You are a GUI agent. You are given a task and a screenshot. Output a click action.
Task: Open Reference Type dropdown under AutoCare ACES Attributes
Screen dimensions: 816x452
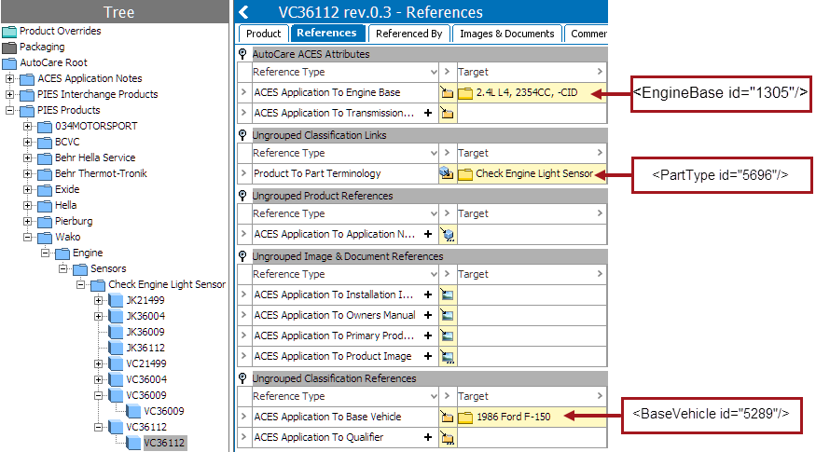tap(434, 72)
